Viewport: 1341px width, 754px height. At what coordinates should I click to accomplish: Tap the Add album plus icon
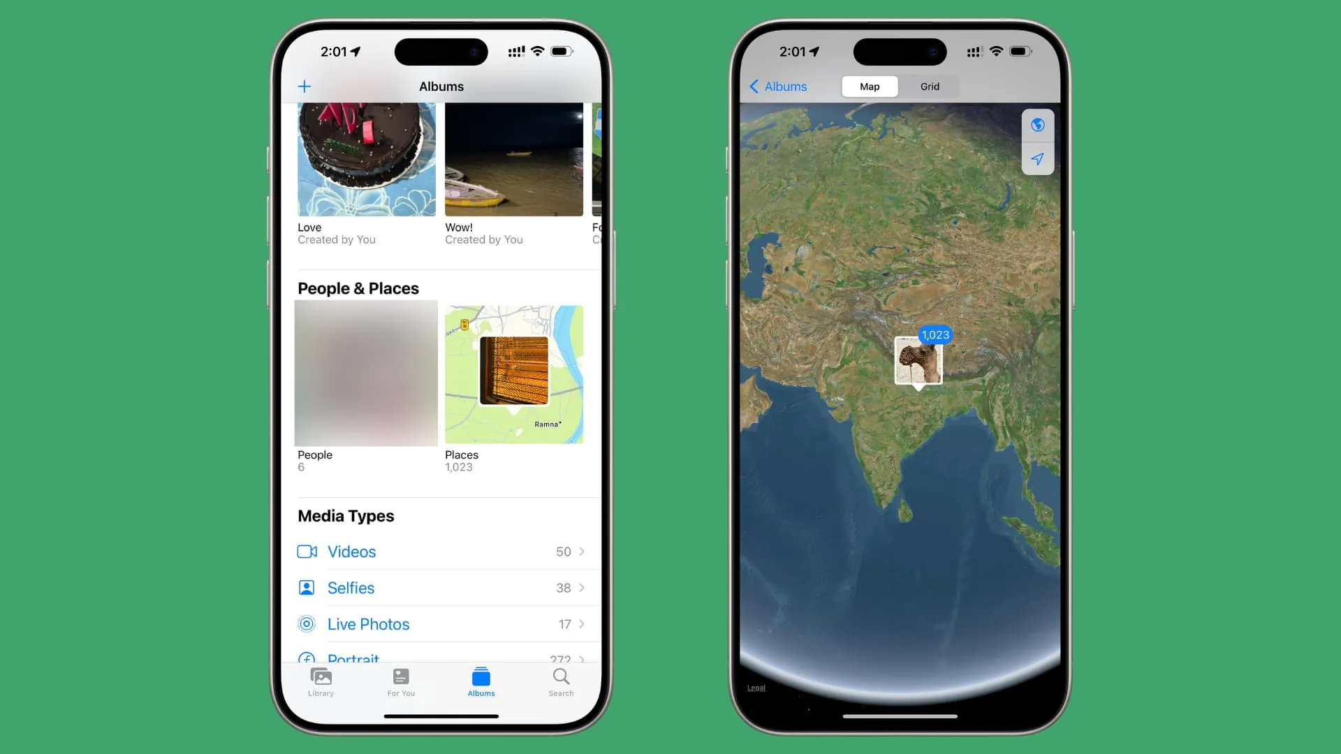pos(305,86)
